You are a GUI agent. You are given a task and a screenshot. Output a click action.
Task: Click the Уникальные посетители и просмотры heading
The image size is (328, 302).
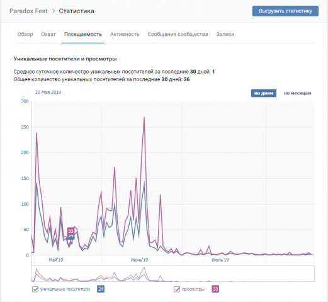tap(65, 59)
